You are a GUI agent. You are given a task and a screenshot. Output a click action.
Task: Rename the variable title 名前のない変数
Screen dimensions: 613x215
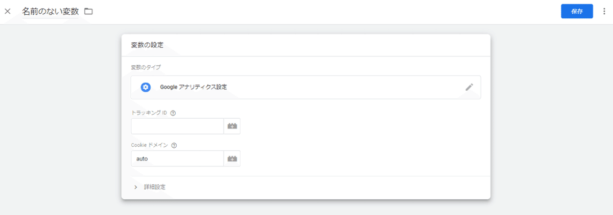[x=51, y=11]
